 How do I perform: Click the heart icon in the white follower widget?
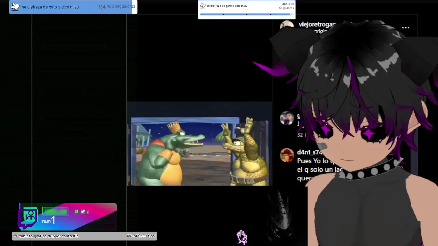(203, 6)
